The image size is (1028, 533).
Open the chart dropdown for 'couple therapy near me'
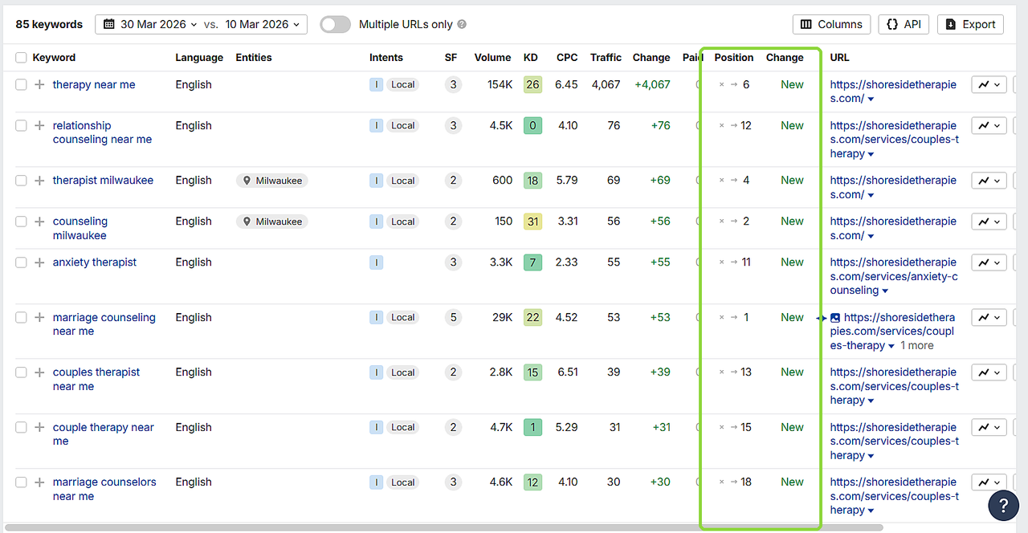tap(989, 427)
